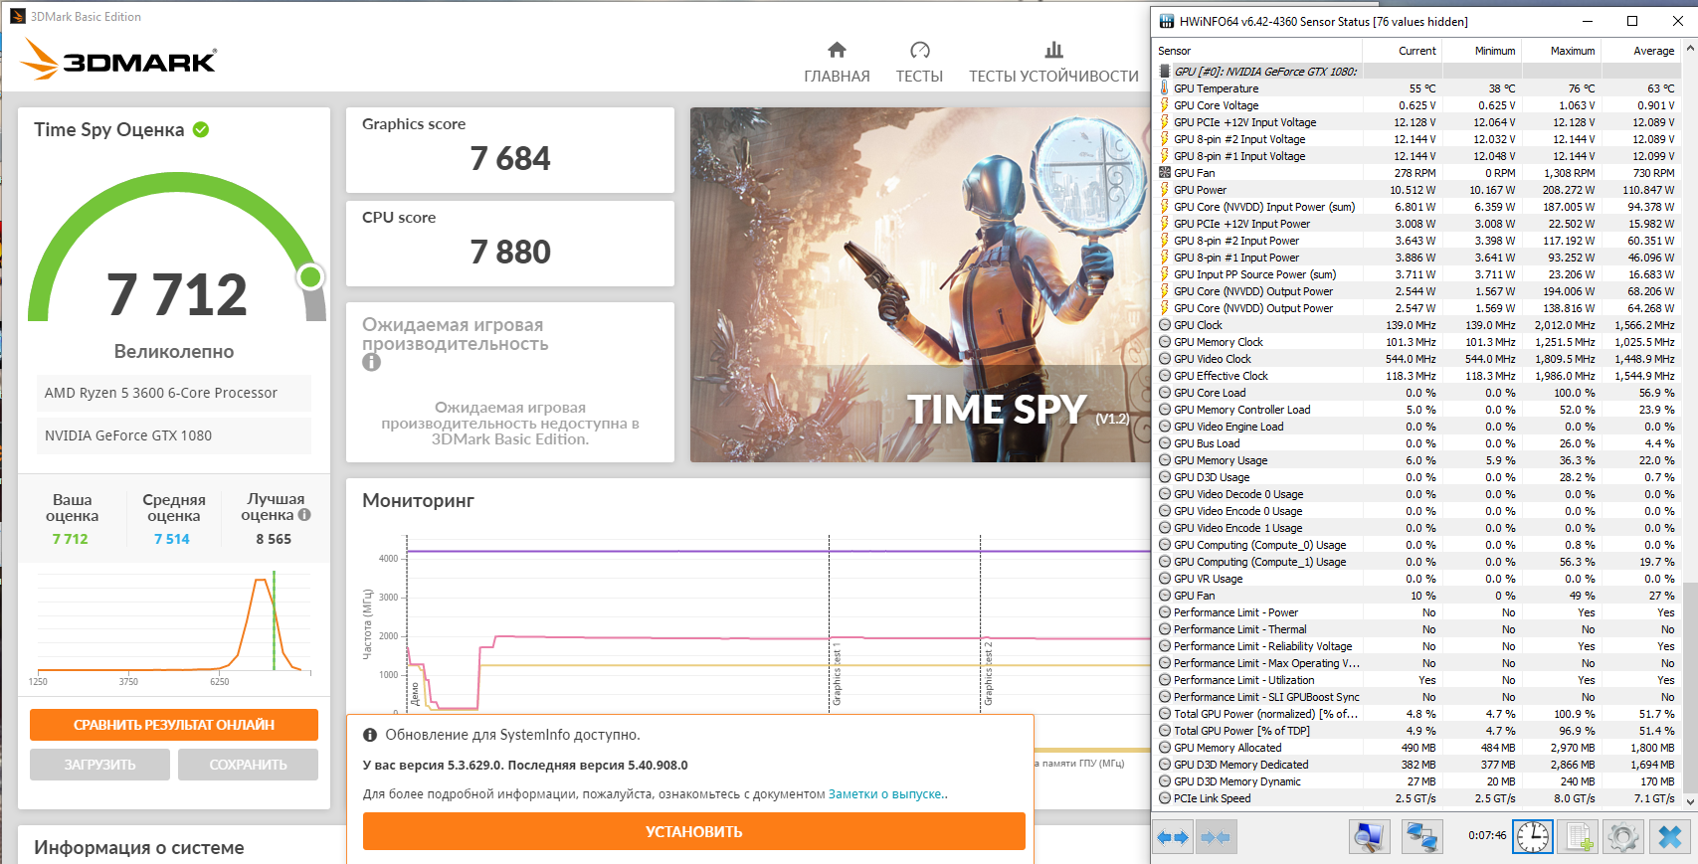
Task: Select the GPU VR Usage row
Action: click(1417, 579)
